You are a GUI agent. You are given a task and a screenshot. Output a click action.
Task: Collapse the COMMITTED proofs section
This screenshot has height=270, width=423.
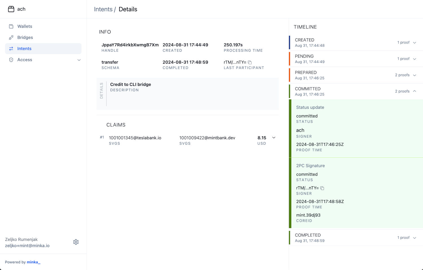pyautogui.click(x=414, y=91)
